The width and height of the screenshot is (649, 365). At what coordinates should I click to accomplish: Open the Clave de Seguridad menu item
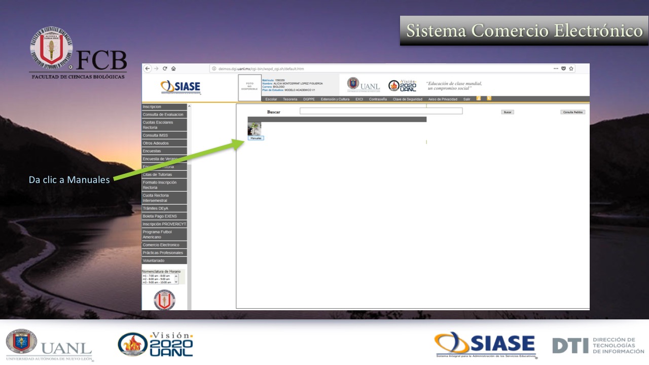click(x=408, y=99)
